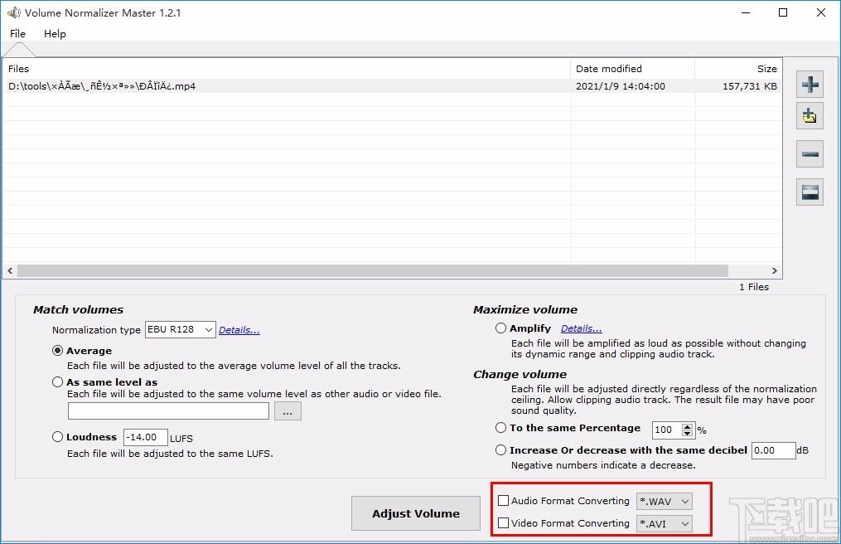841x544 pixels.
Task: Click the scroll left arrow of file list
Action: 10,270
